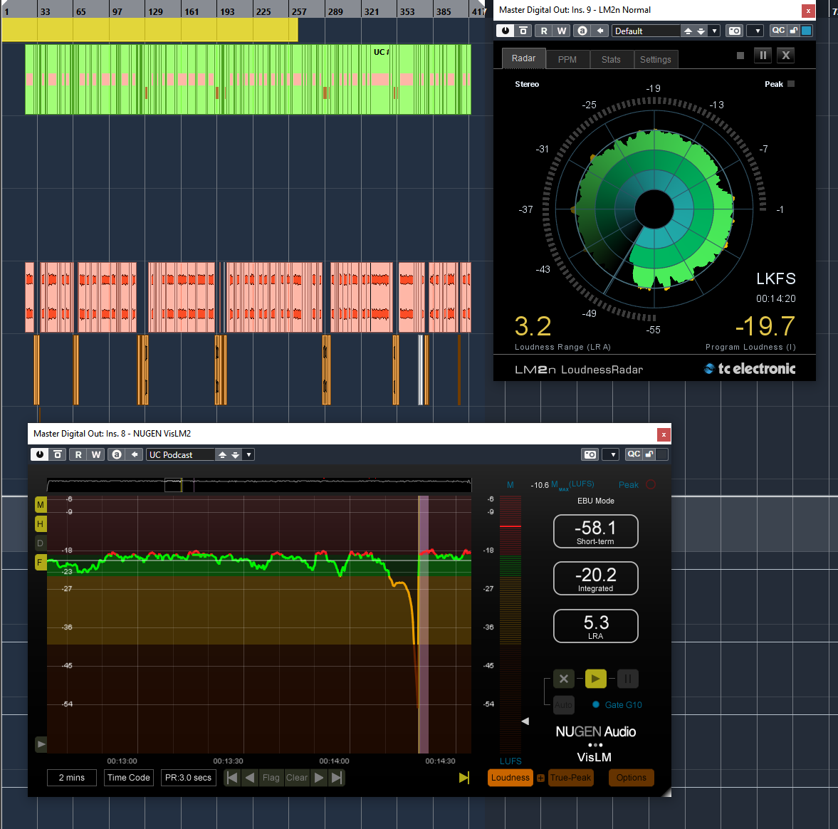
Task: Go to previous flag in VisLM history
Action: [x=250, y=778]
